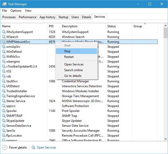Click the Fewer details text button
Viewport: 168px width, 154px height.
[18, 148]
